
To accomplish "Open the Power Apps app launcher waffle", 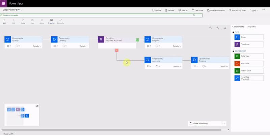I will [4, 3].
